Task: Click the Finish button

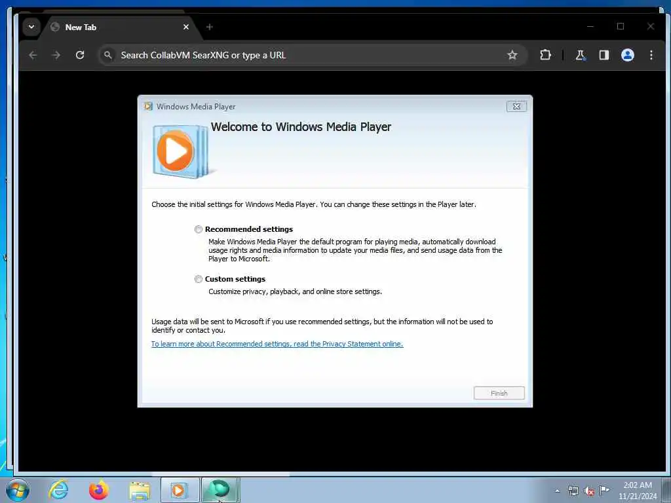Action: click(499, 393)
